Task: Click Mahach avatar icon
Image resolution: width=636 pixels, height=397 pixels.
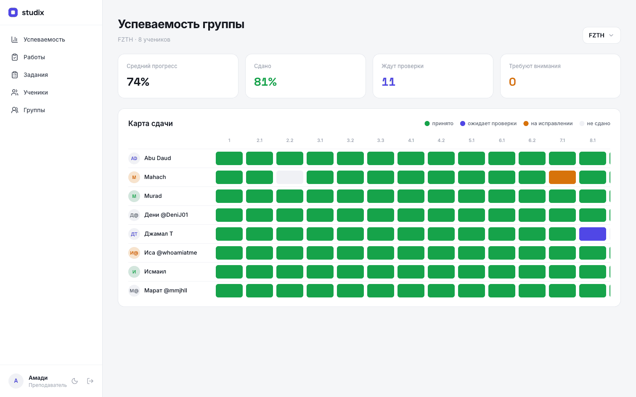Action: 134,177
